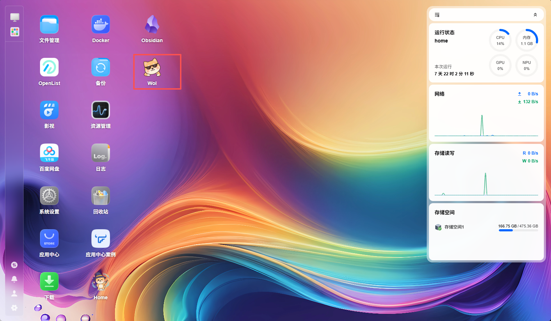Open the 影视 video app
Viewport: 551px width, 321px height.
49,110
